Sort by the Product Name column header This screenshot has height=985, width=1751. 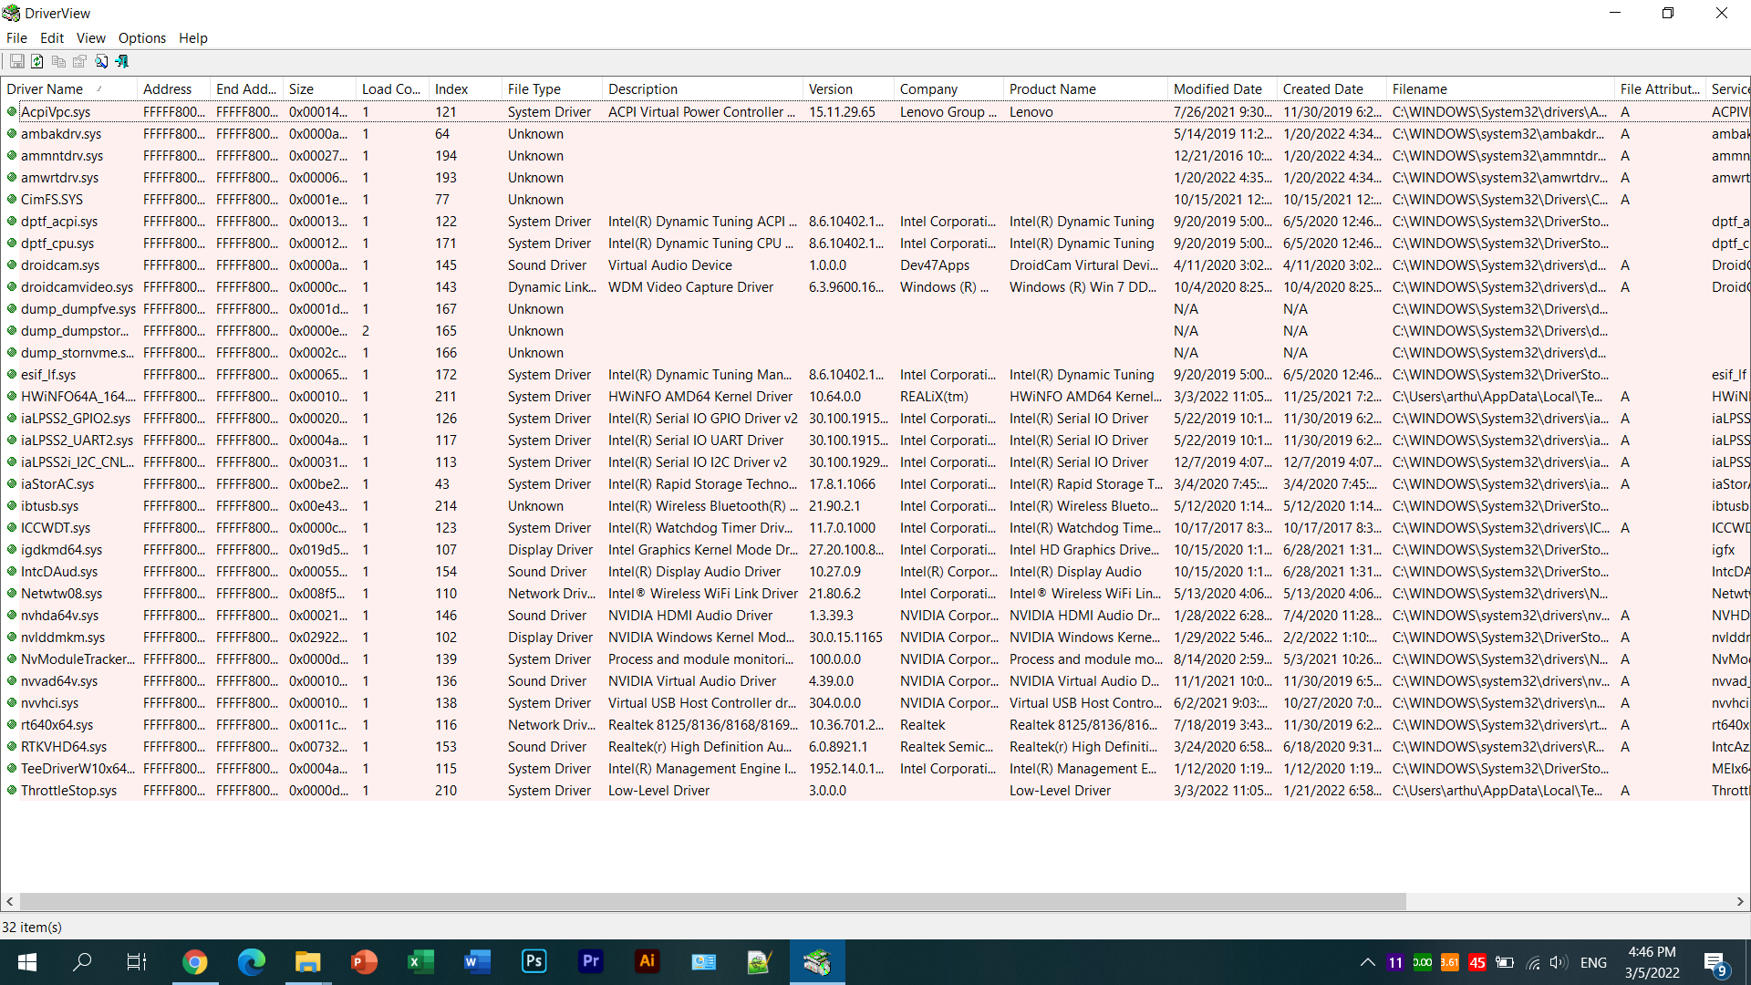(x=1085, y=88)
